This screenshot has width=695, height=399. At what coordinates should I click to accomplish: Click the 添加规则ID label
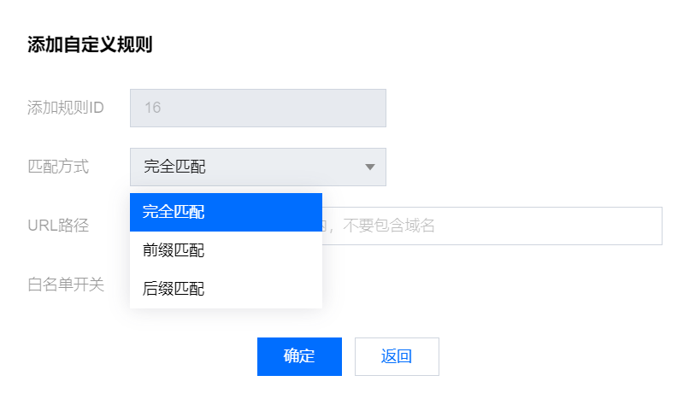[x=66, y=109]
